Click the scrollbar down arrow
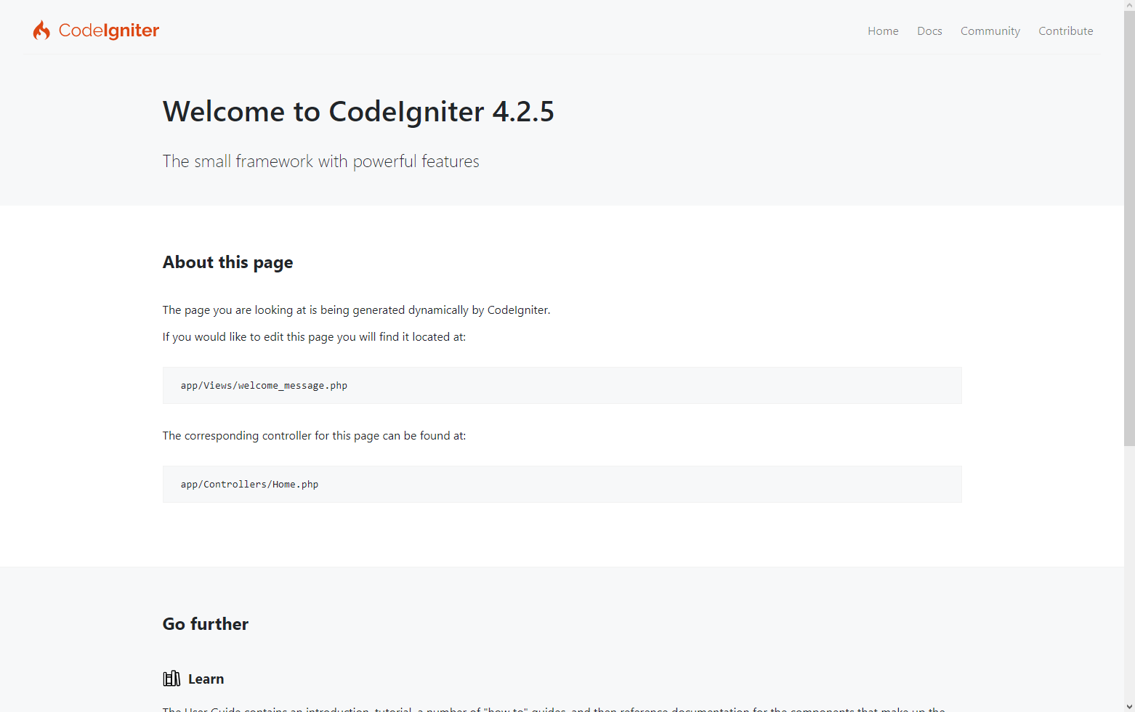This screenshot has height=712, width=1135. click(x=1129, y=706)
